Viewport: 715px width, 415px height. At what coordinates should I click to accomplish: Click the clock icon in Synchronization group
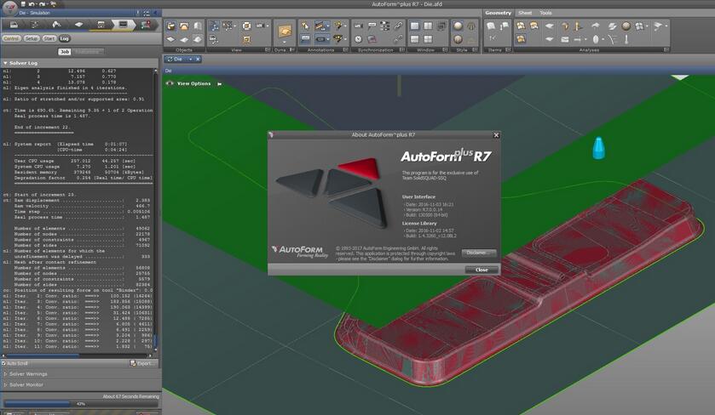pos(359,40)
